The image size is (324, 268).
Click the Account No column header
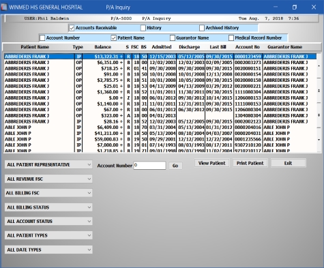coord(248,47)
